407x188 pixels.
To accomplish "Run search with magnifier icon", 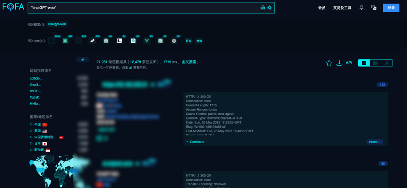I will (270, 8).
